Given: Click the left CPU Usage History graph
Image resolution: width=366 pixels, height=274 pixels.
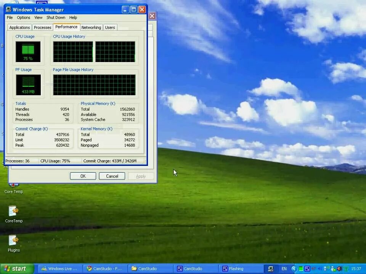Looking at the screenshot, I should click(x=73, y=52).
